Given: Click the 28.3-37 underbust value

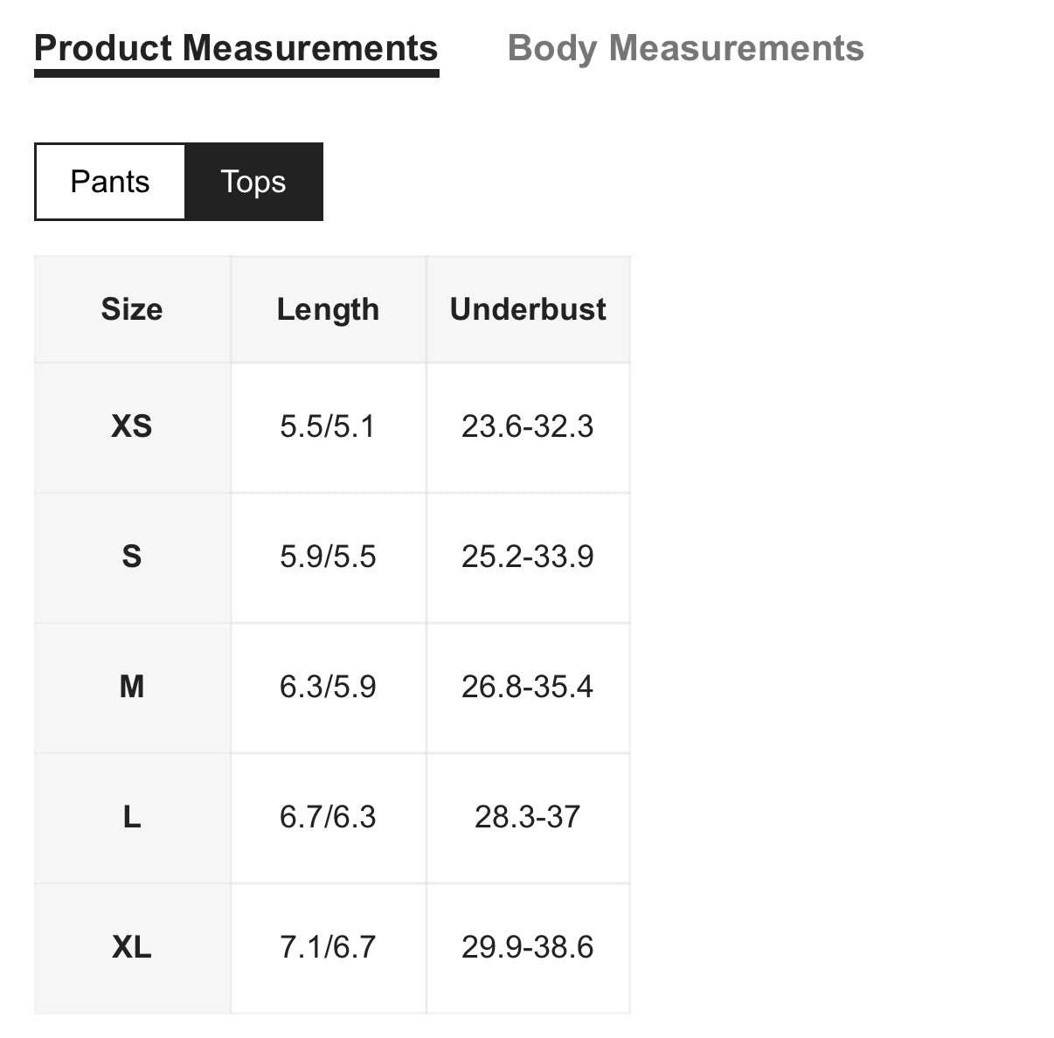Looking at the screenshot, I should (x=528, y=817).
